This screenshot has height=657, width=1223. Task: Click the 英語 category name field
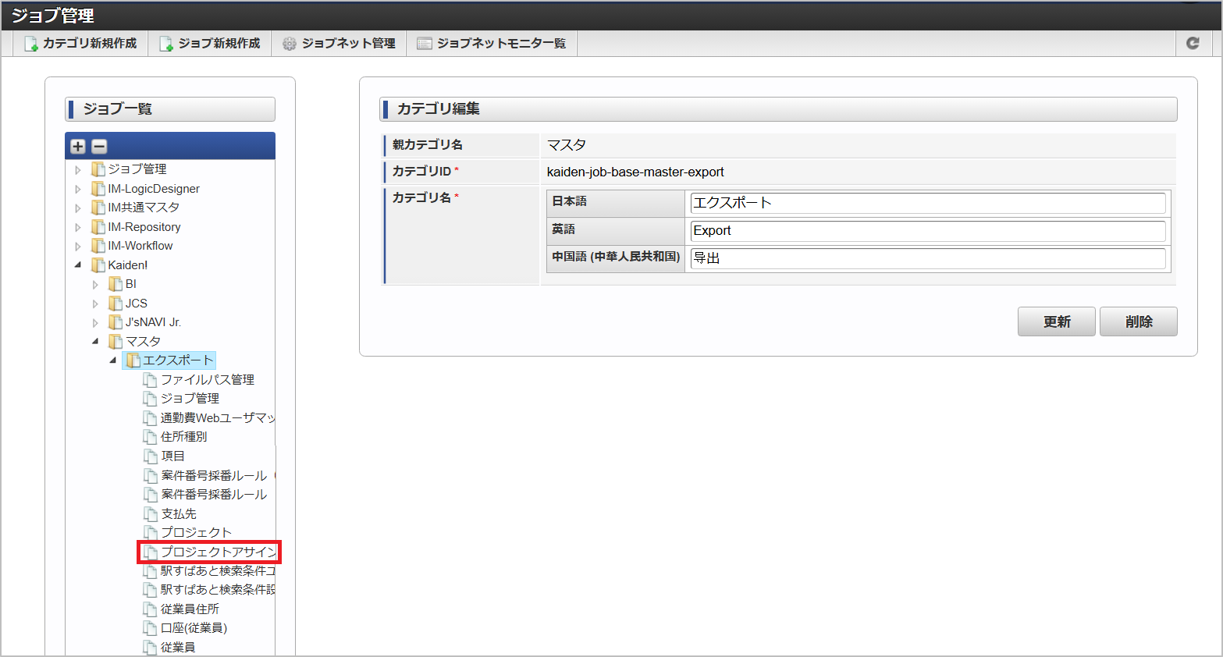click(x=927, y=231)
